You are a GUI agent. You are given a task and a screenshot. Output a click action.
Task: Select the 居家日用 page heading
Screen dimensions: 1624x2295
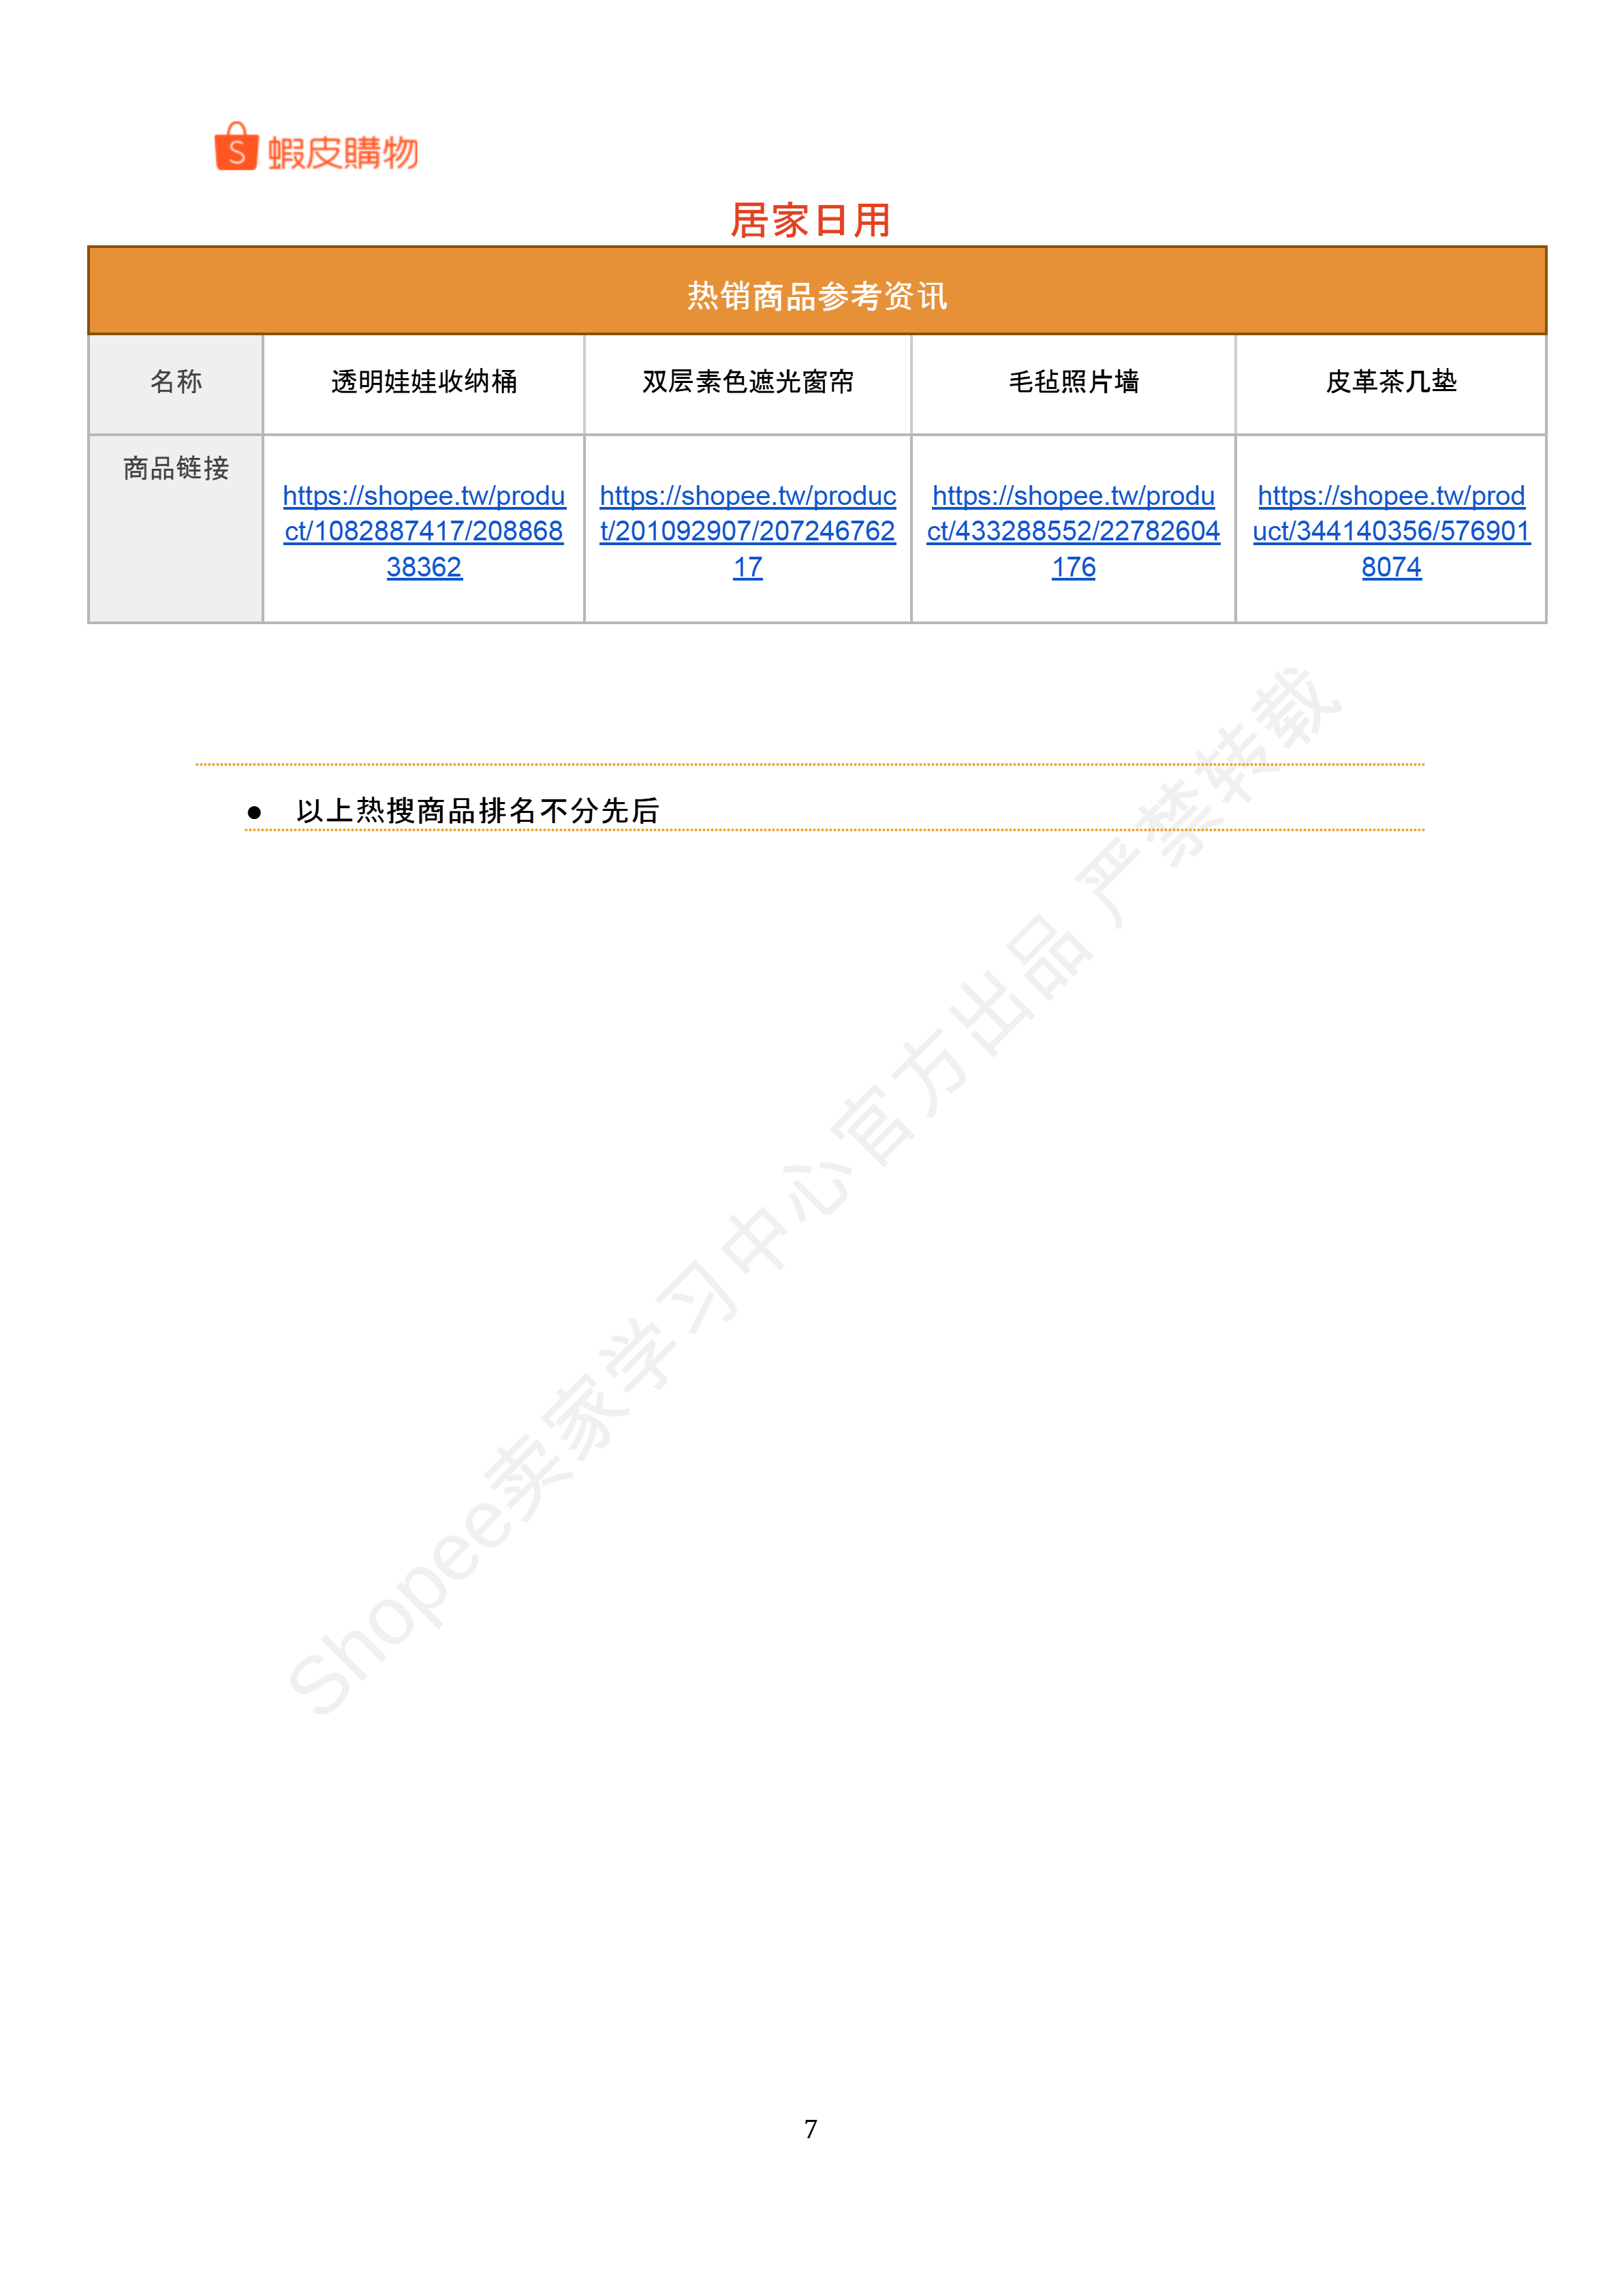coord(811,220)
